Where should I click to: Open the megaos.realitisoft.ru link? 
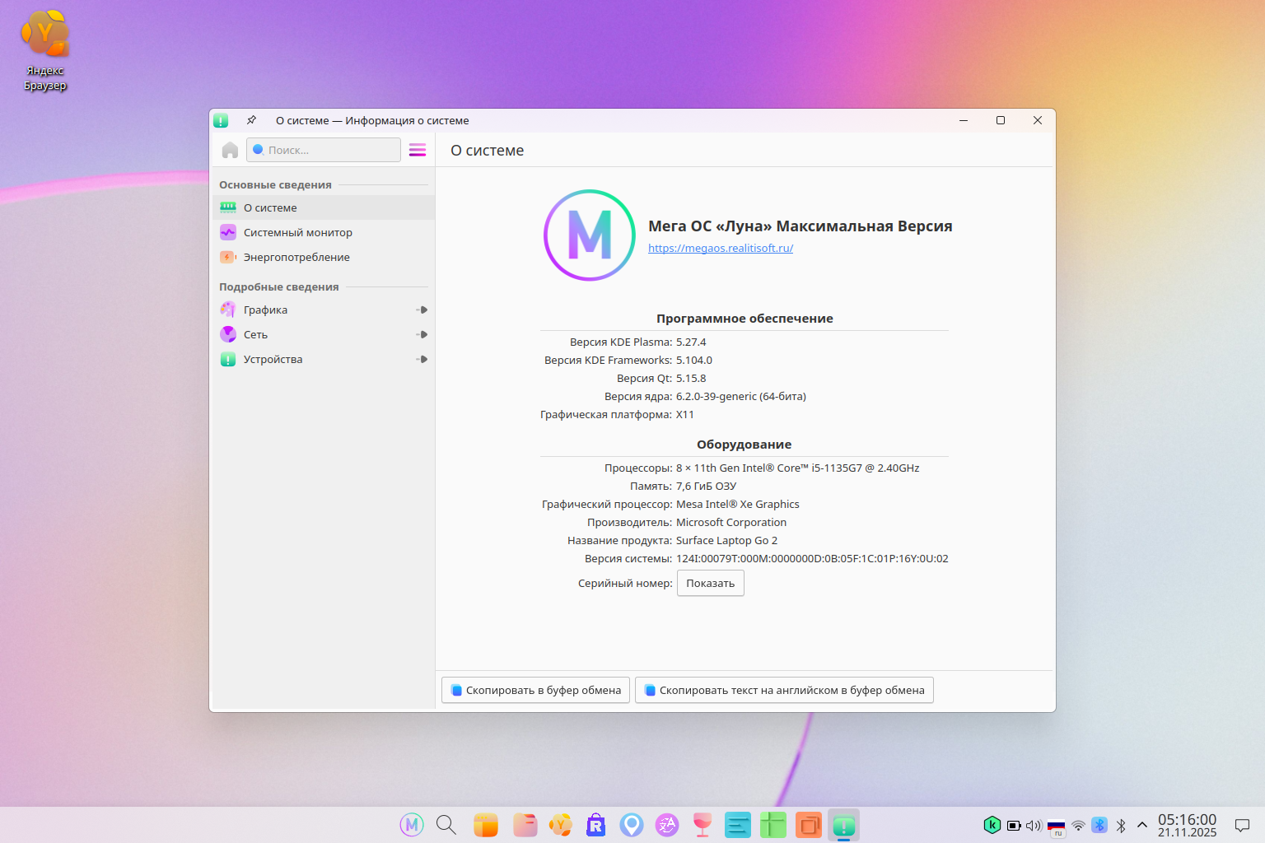coord(720,248)
